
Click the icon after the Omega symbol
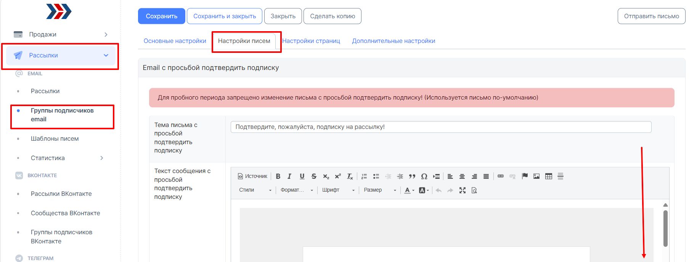click(436, 176)
